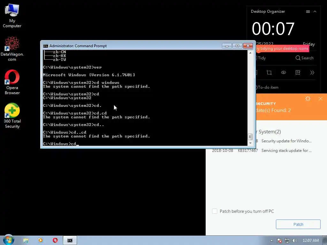Click 00:07 clock in Desktop Organizer
The height and width of the screenshot is (245, 327).
273,28
